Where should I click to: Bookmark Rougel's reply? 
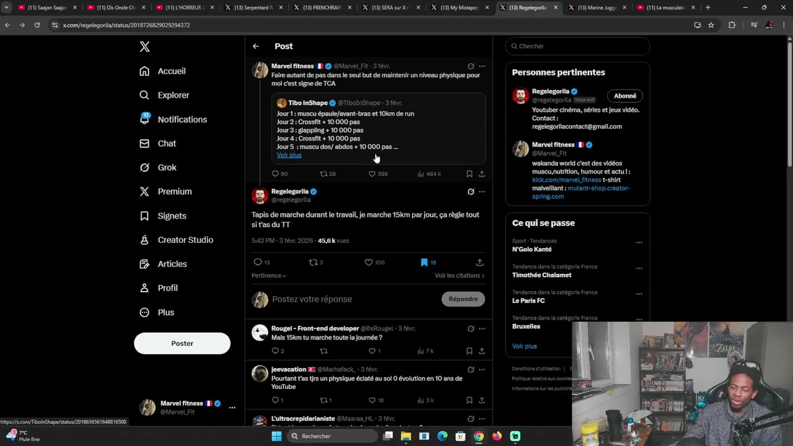[x=470, y=351]
